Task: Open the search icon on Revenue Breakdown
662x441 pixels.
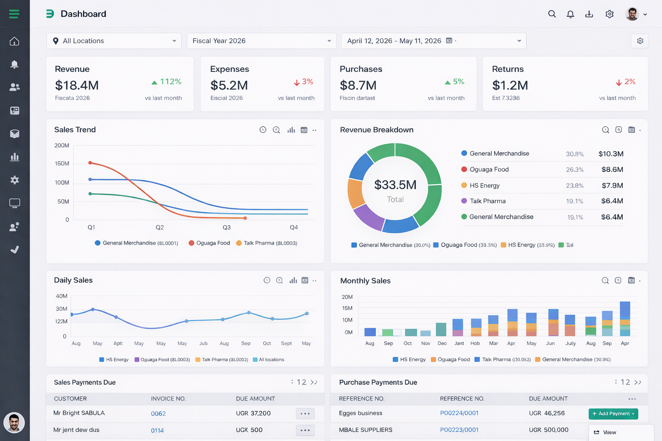Action: point(605,130)
